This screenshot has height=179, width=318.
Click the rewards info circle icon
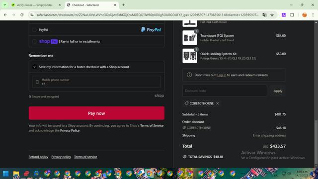click(x=189, y=75)
